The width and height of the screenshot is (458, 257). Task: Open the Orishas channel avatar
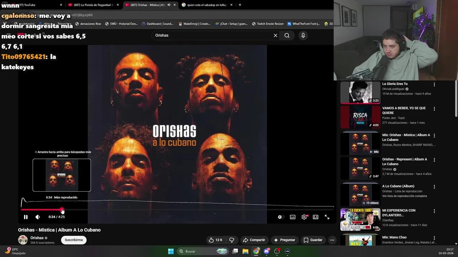pos(23,240)
